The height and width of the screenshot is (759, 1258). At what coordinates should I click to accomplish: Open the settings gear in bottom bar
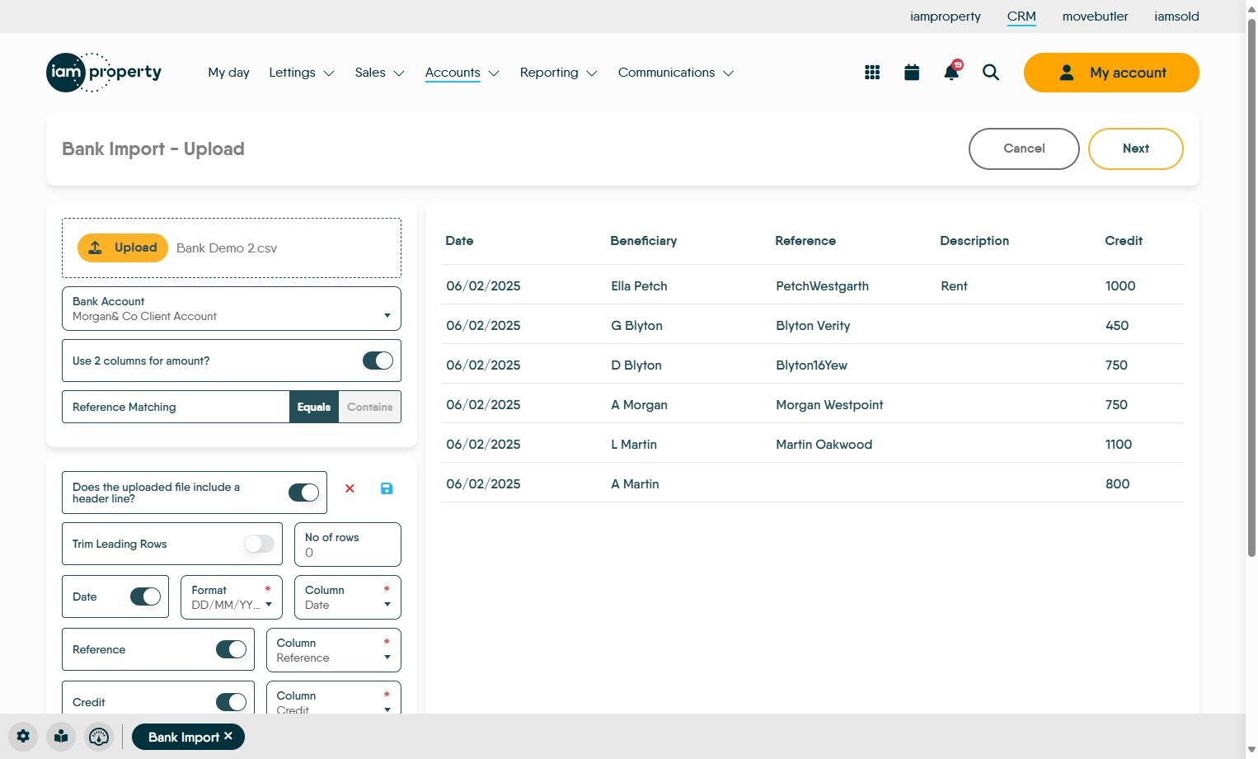tap(23, 737)
